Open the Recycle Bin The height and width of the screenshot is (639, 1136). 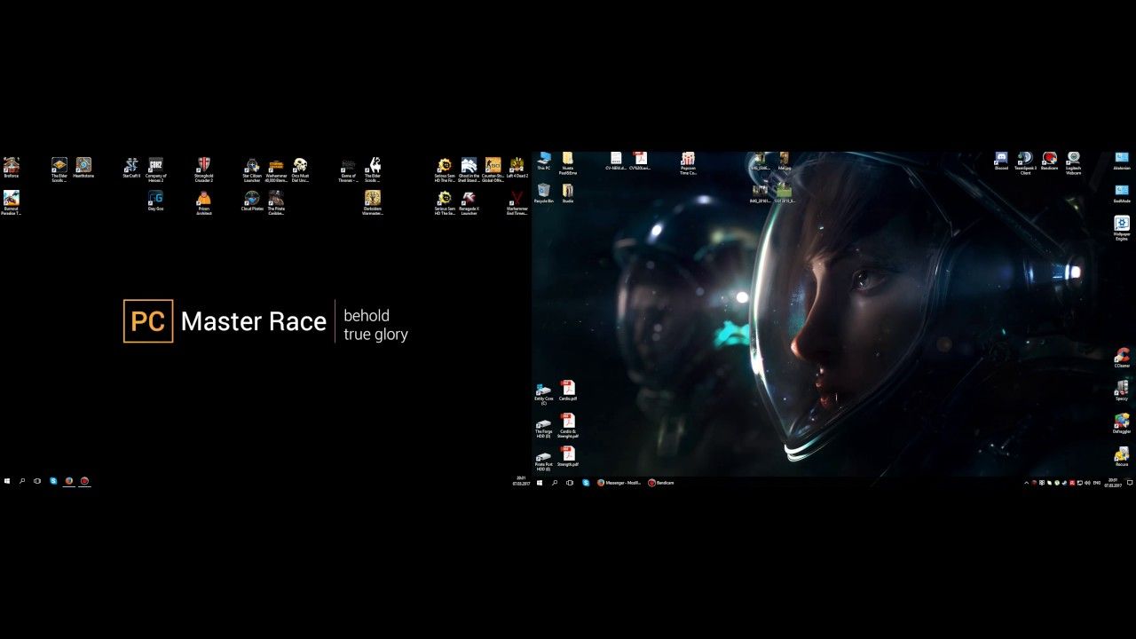pyautogui.click(x=543, y=193)
